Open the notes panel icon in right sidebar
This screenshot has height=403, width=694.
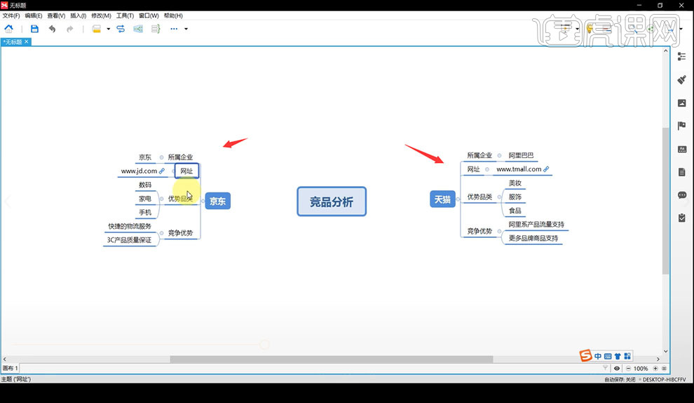[681, 171]
